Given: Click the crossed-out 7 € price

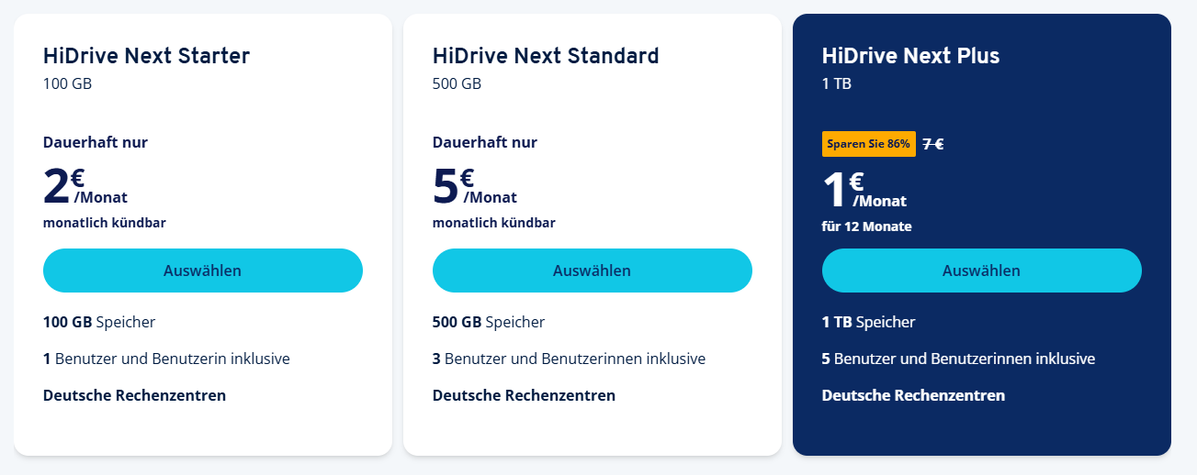Looking at the screenshot, I should pyautogui.click(x=933, y=144).
